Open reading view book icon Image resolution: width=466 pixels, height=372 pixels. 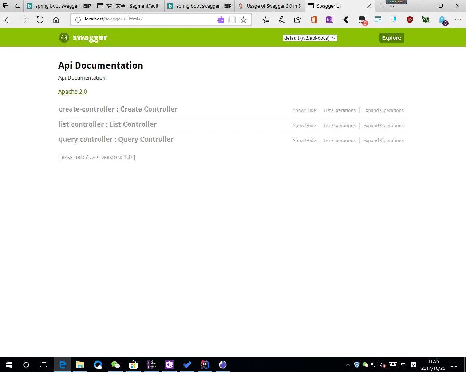pos(232,20)
